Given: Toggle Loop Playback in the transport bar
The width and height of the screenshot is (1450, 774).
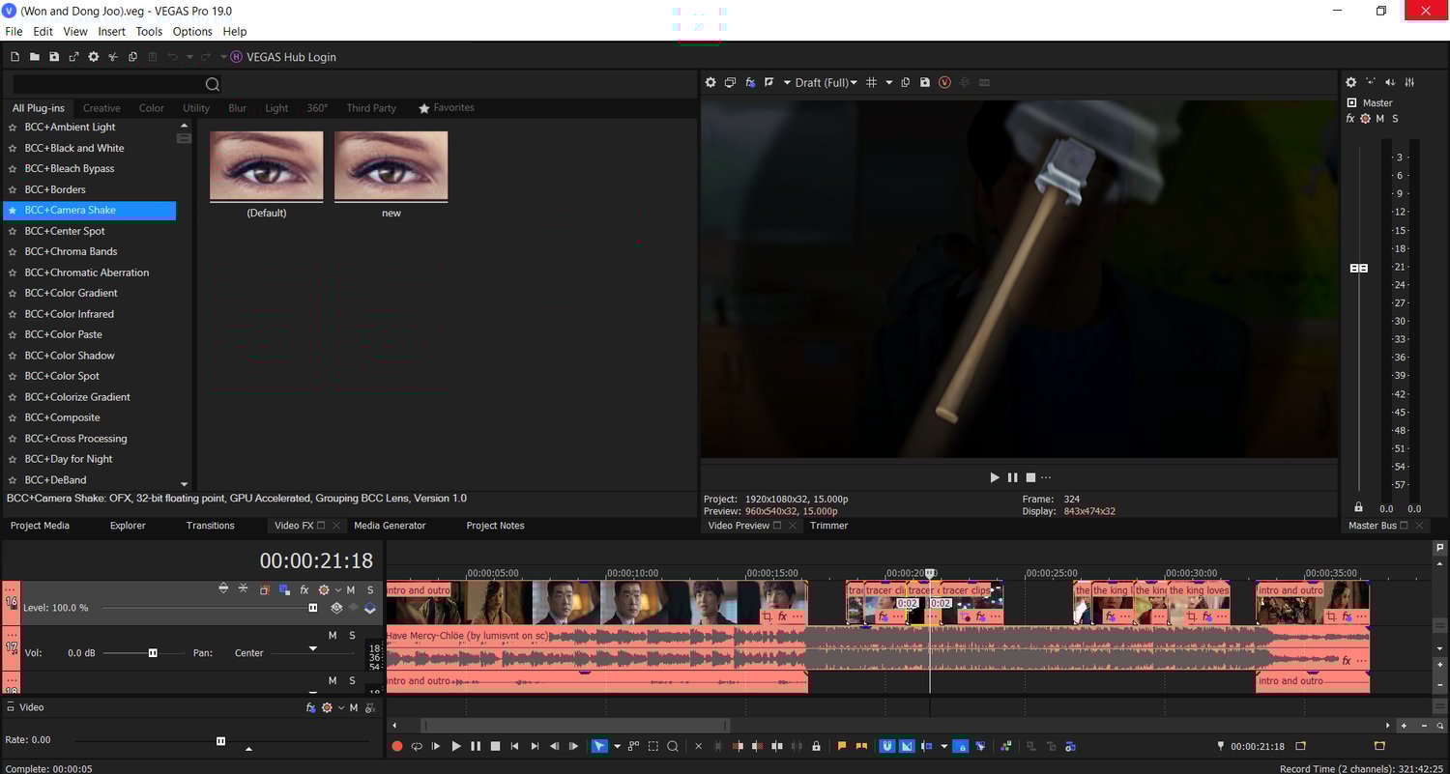Looking at the screenshot, I should point(417,746).
